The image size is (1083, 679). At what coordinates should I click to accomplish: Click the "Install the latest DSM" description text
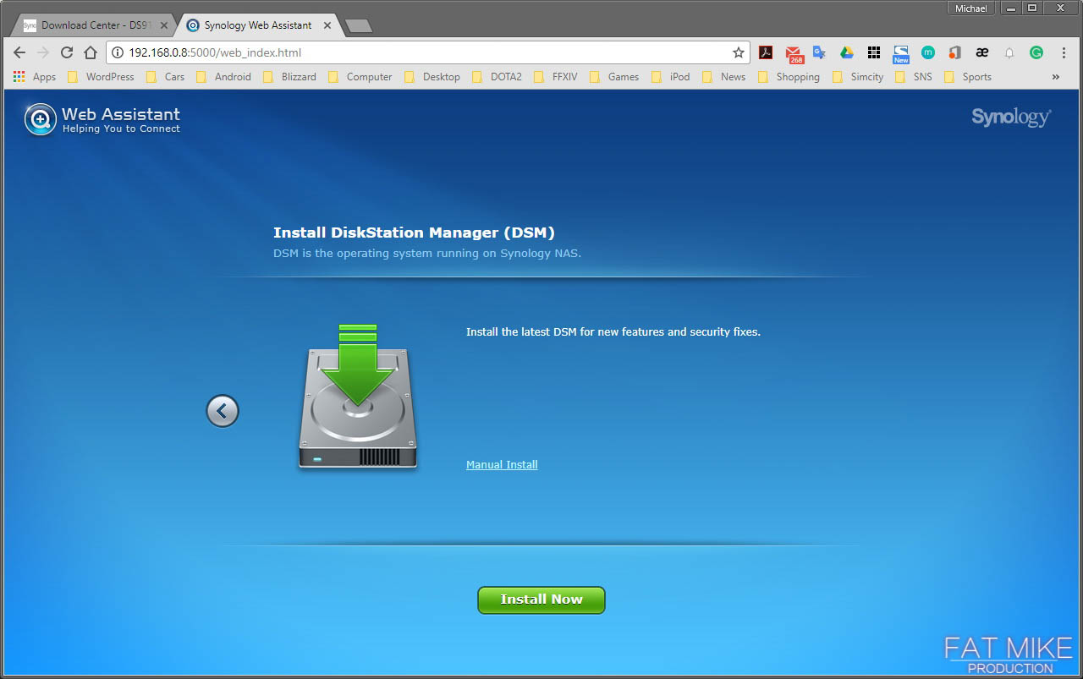tap(613, 332)
